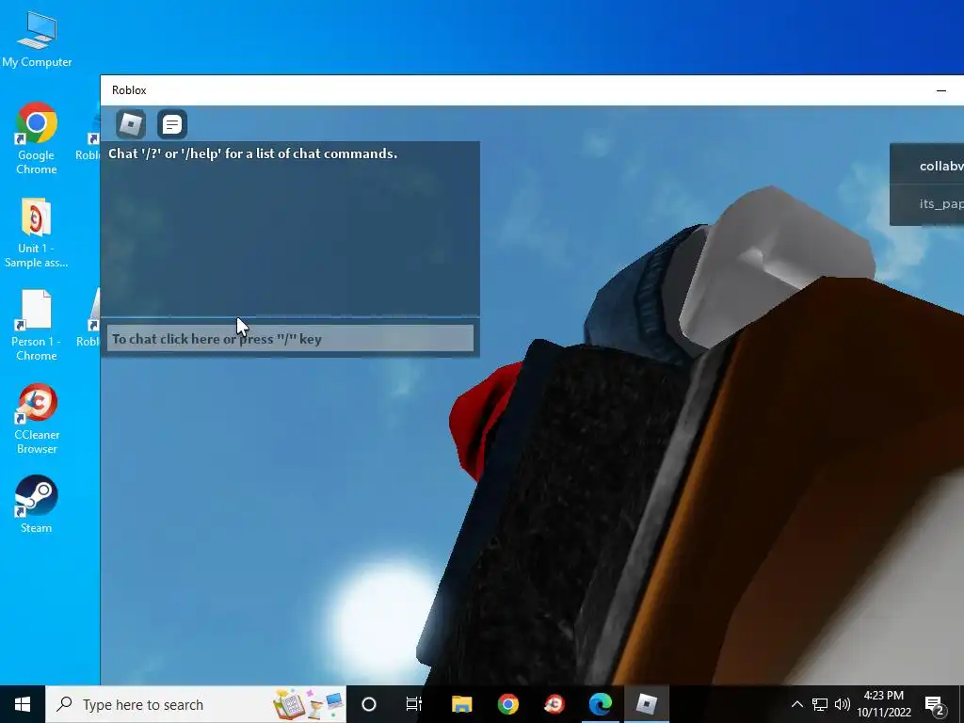964x723 pixels.
Task: Click the chat input field
Action: click(x=290, y=338)
